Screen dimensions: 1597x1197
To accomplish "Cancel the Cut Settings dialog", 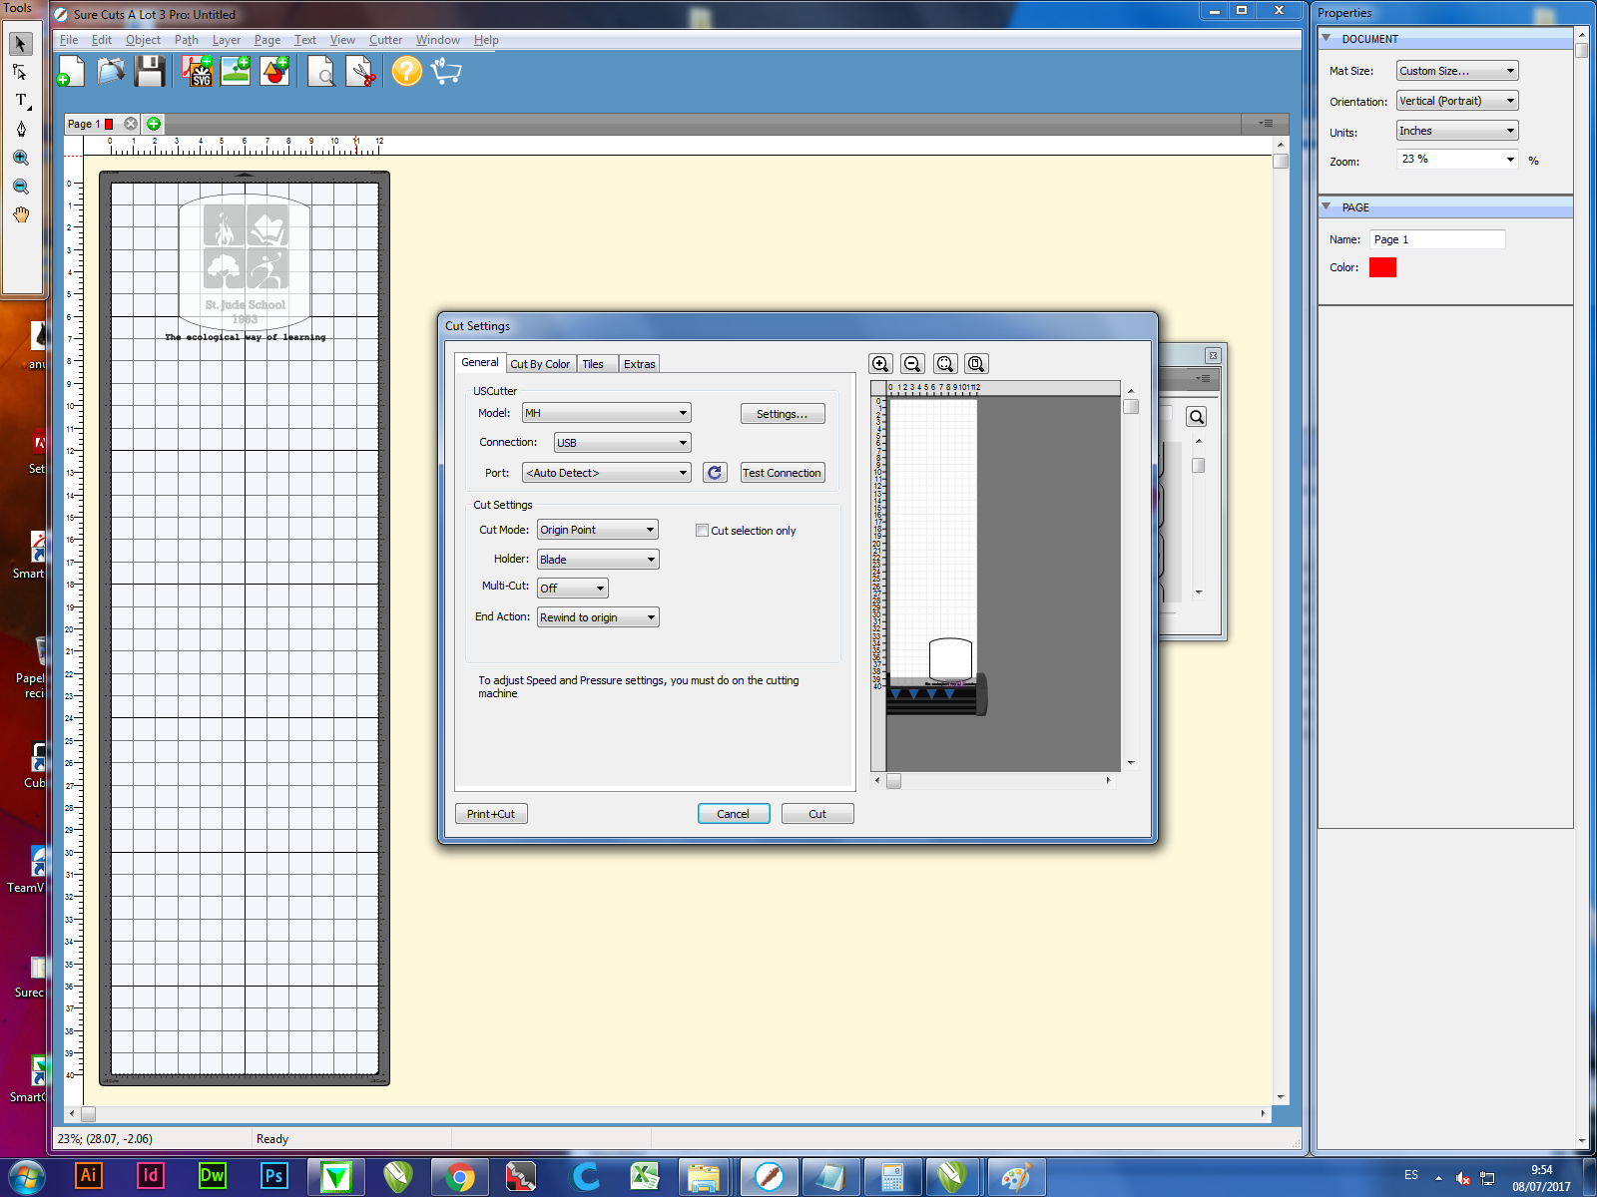I will coord(734,814).
